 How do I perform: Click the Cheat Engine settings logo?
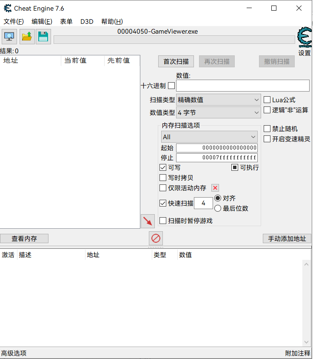(x=304, y=38)
